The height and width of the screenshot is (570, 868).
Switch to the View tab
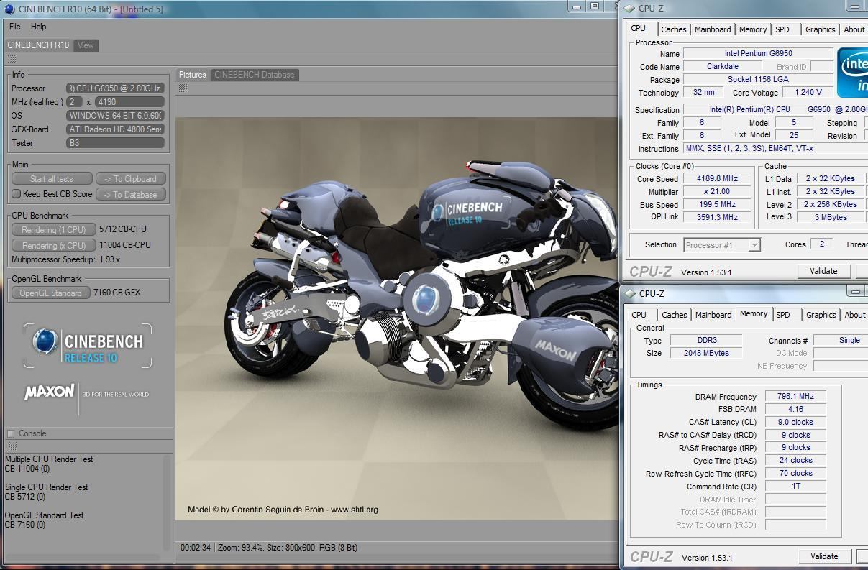pyautogui.click(x=86, y=45)
